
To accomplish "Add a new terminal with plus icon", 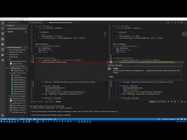I will coord(168,102).
